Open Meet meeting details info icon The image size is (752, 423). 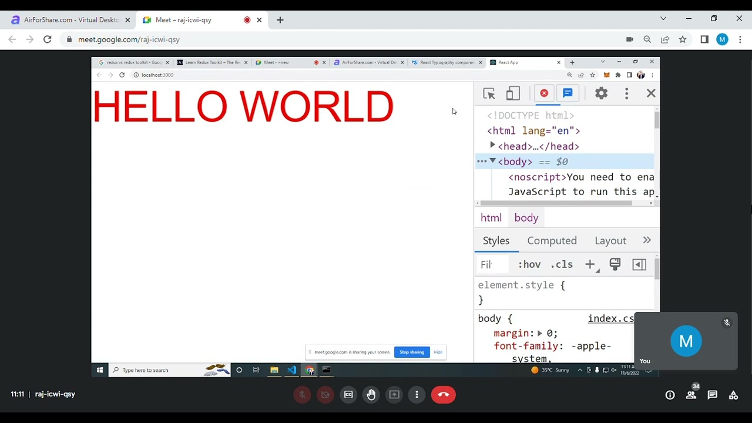[670, 395]
